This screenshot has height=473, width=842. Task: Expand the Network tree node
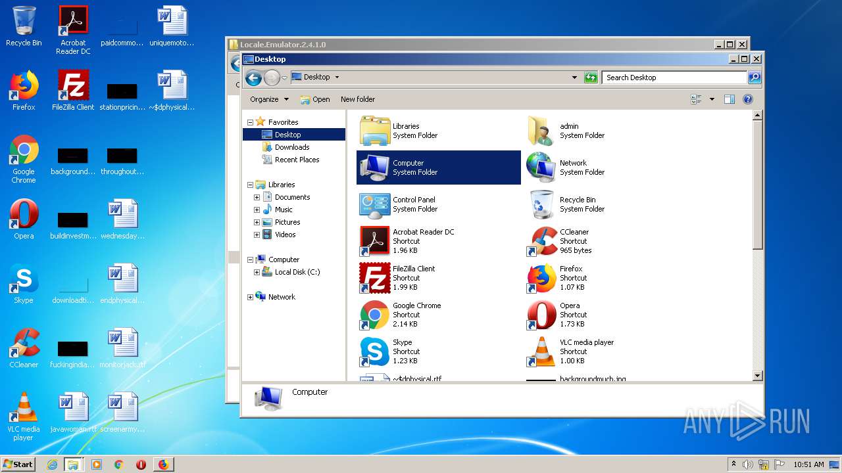250,297
